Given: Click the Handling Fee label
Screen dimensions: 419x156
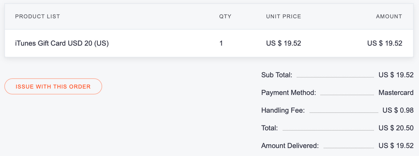Looking at the screenshot, I should pyautogui.click(x=283, y=110).
